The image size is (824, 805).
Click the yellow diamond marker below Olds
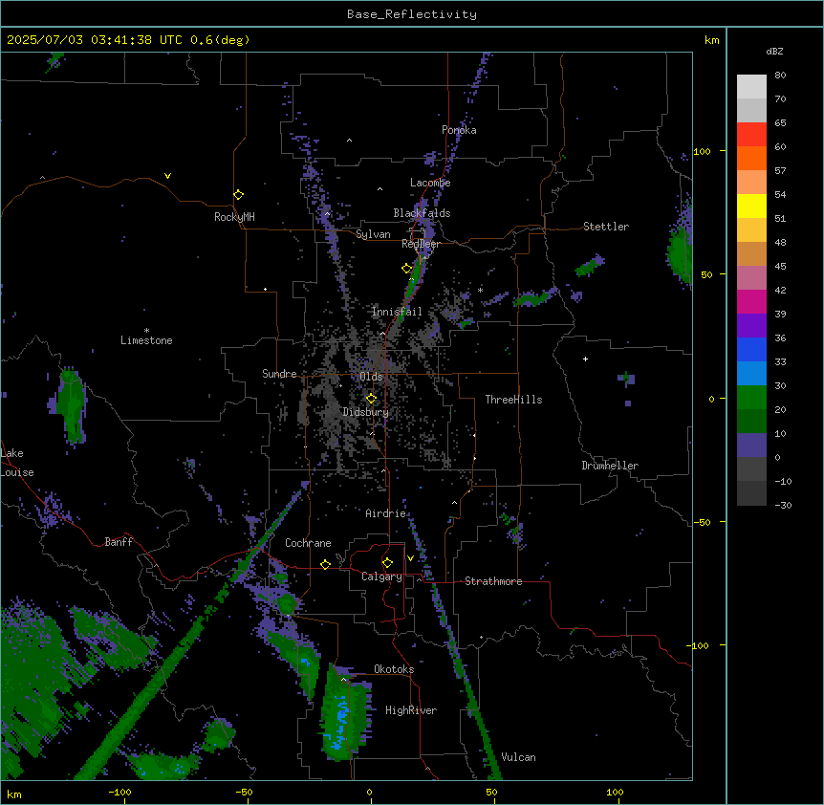tap(371, 399)
